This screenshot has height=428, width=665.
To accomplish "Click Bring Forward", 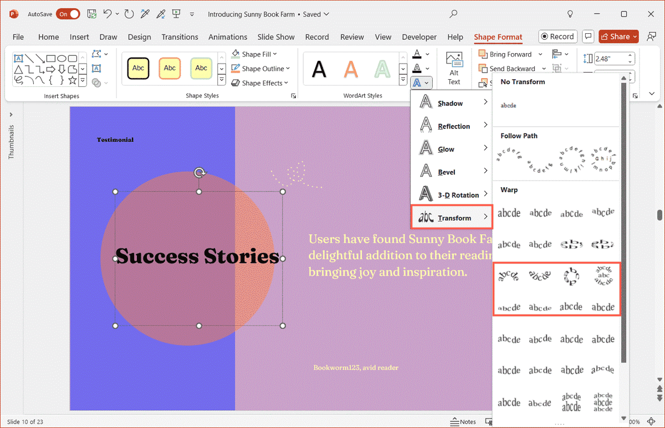I will point(505,54).
